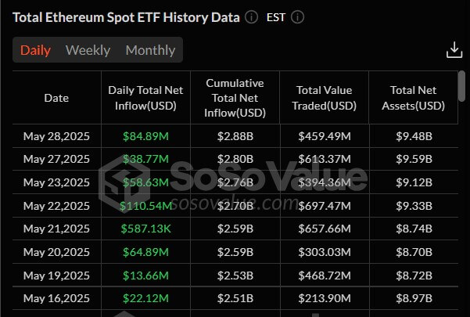
Task: Click the $587.13K inflow value
Action: pyautogui.click(x=145, y=229)
